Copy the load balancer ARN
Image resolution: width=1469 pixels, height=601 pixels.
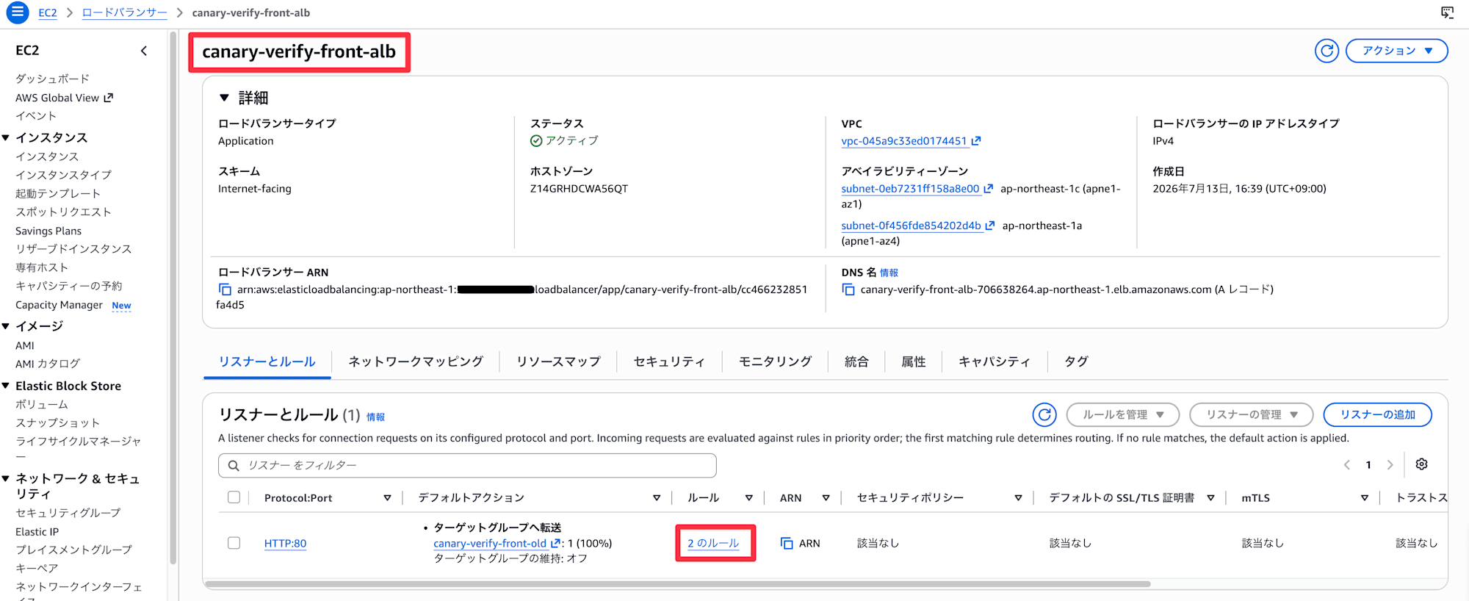point(225,289)
